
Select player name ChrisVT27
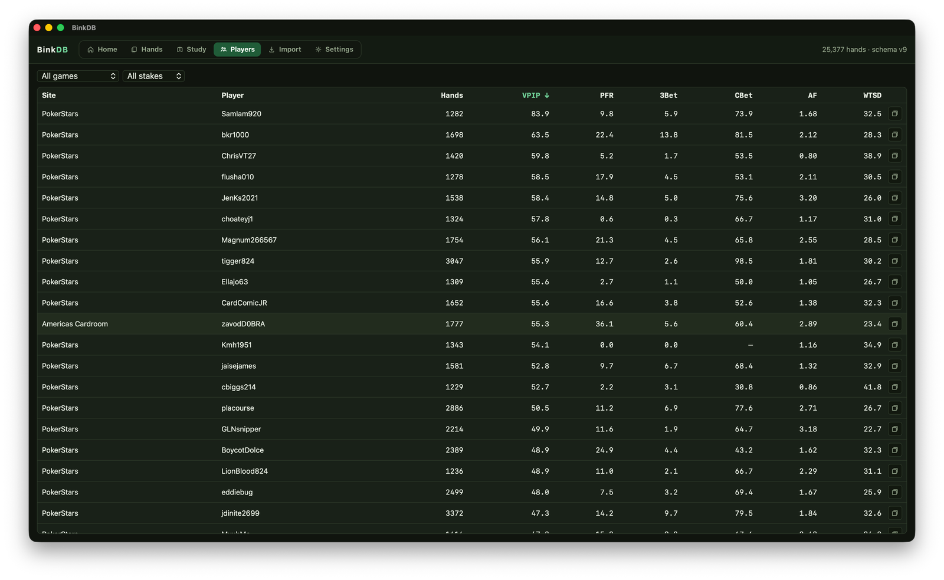click(x=239, y=156)
